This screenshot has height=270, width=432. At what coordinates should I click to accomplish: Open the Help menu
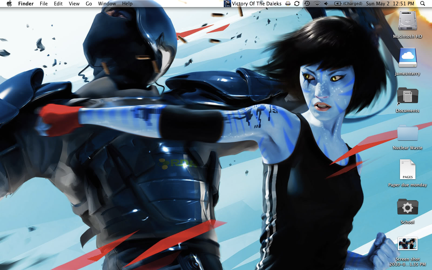127,4
